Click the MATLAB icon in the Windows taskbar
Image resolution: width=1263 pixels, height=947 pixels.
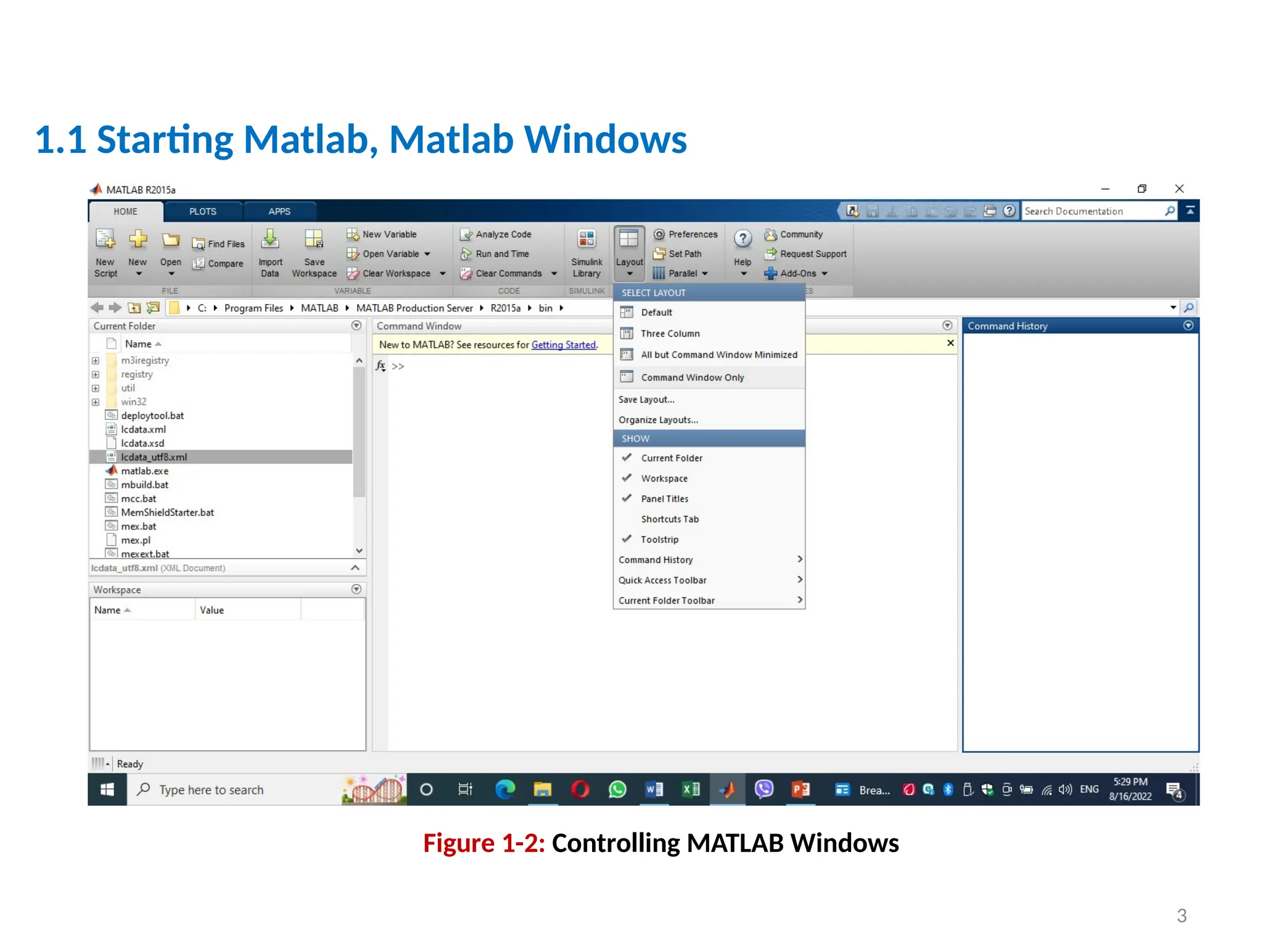pos(728,790)
